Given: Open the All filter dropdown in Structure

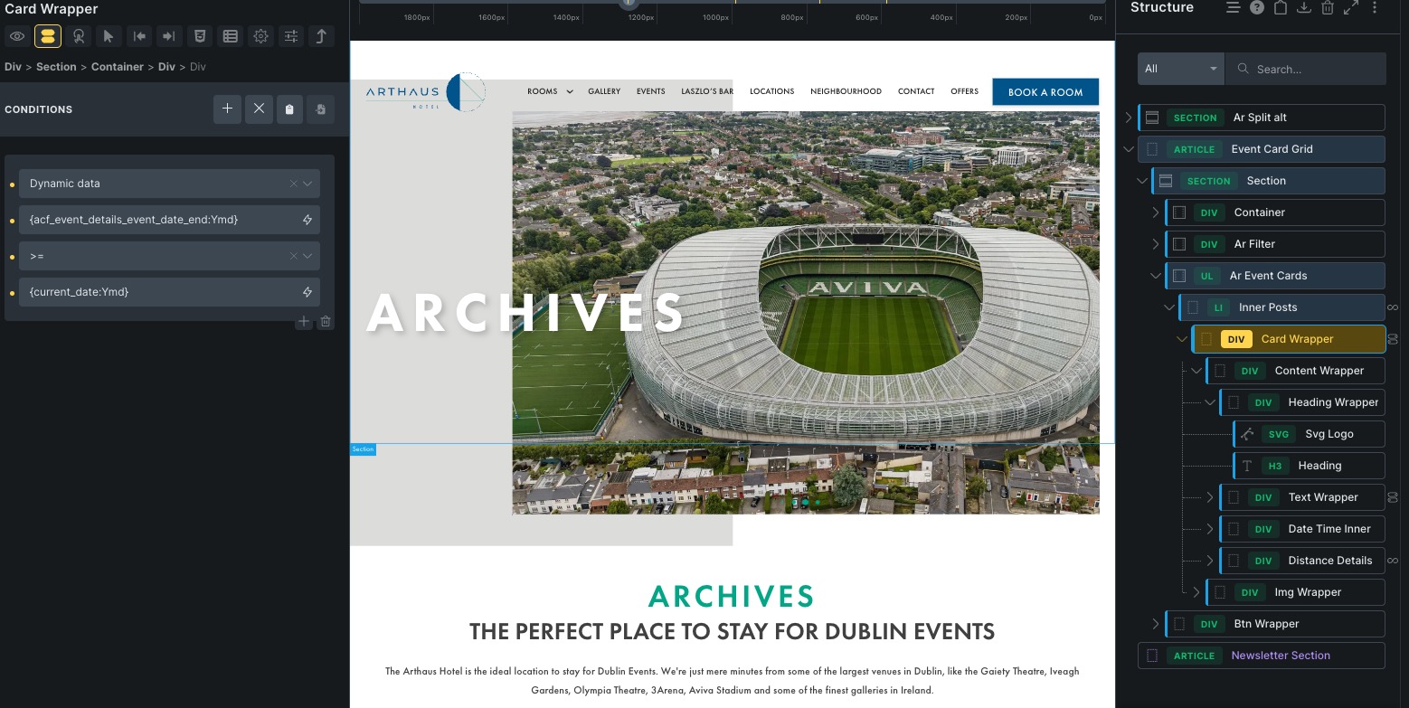Looking at the screenshot, I should click(x=1181, y=69).
